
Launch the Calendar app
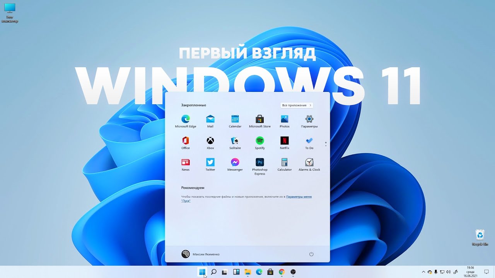point(235,121)
